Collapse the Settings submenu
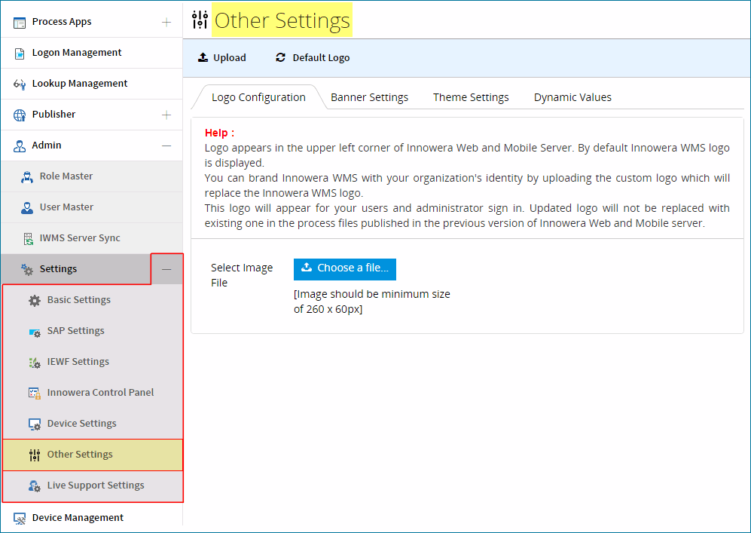 (166, 269)
